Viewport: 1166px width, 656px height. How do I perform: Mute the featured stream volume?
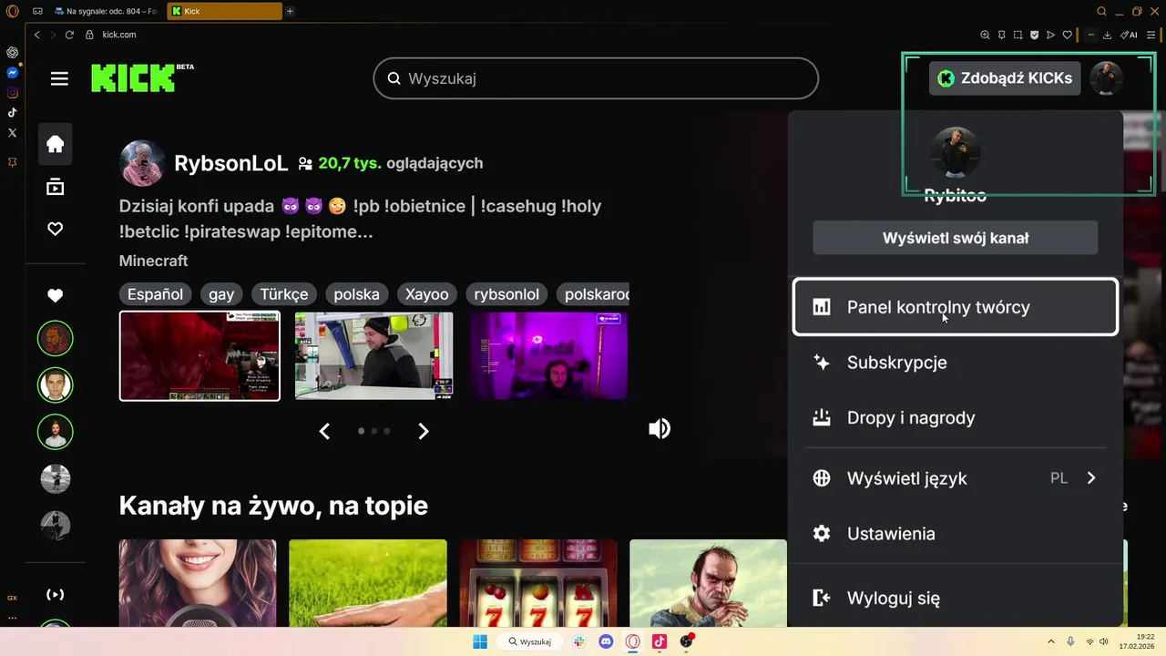click(x=660, y=428)
